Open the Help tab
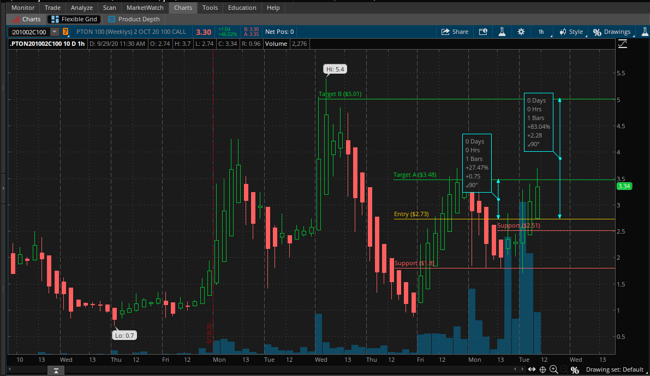 (x=273, y=8)
